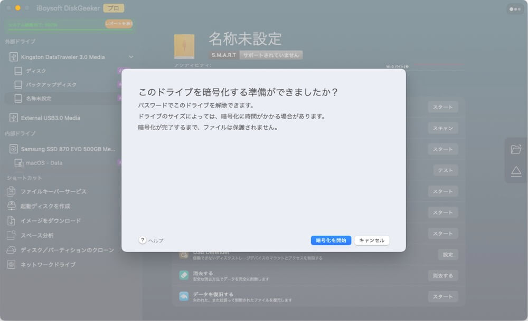The width and height of the screenshot is (528, 321).
Task: Click 設定 next to USB Defender
Action: click(x=448, y=254)
